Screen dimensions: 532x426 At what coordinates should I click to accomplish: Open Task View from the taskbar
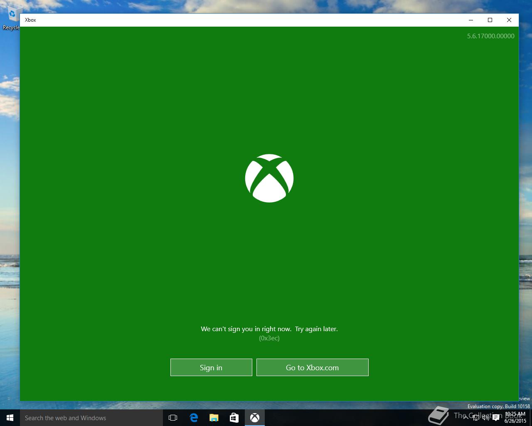173,418
